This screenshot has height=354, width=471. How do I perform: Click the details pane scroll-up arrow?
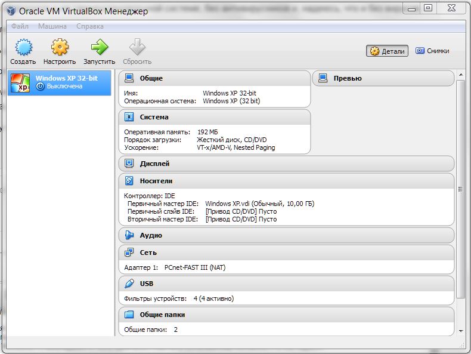(x=461, y=75)
